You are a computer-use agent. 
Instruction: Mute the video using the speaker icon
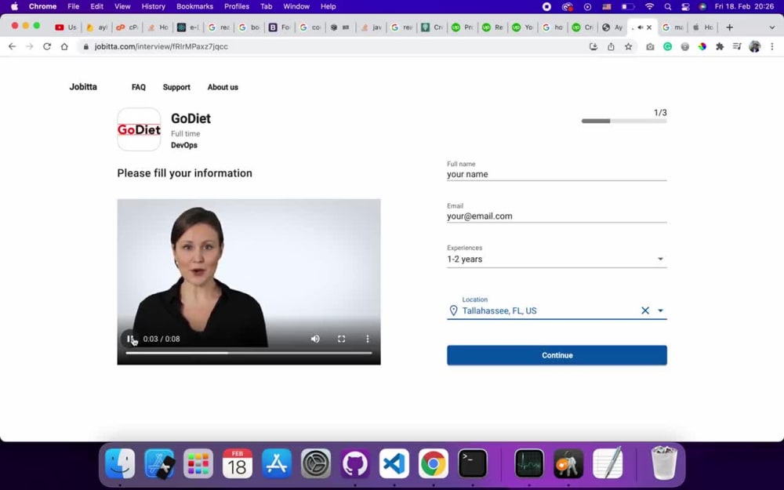tap(315, 339)
